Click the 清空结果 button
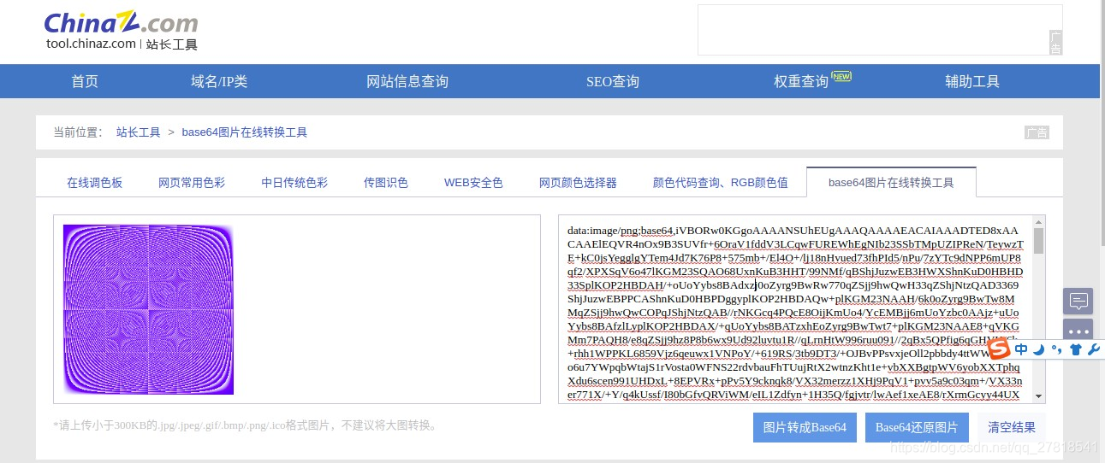This screenshot has height=463, width=1105. 1012,428
